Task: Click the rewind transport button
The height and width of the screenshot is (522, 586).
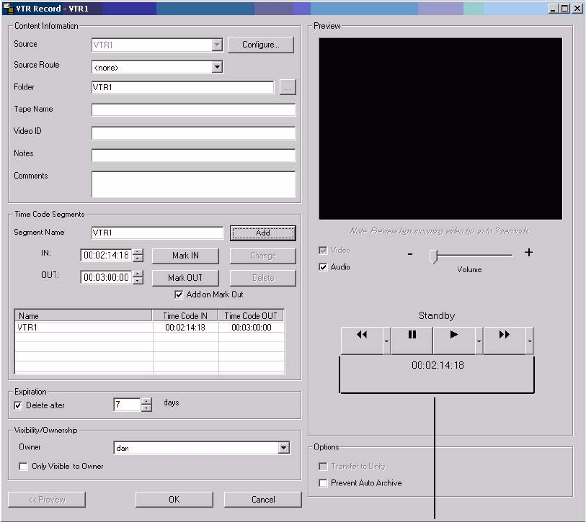Action: click(362, 340)
